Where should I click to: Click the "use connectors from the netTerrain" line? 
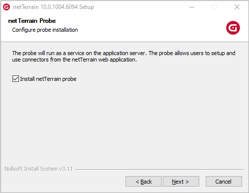[x=75, y=60]
